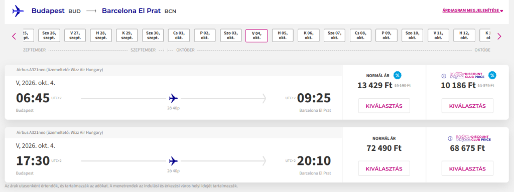
Task: Click the previous dates left arrow
Action: (14, 36)
